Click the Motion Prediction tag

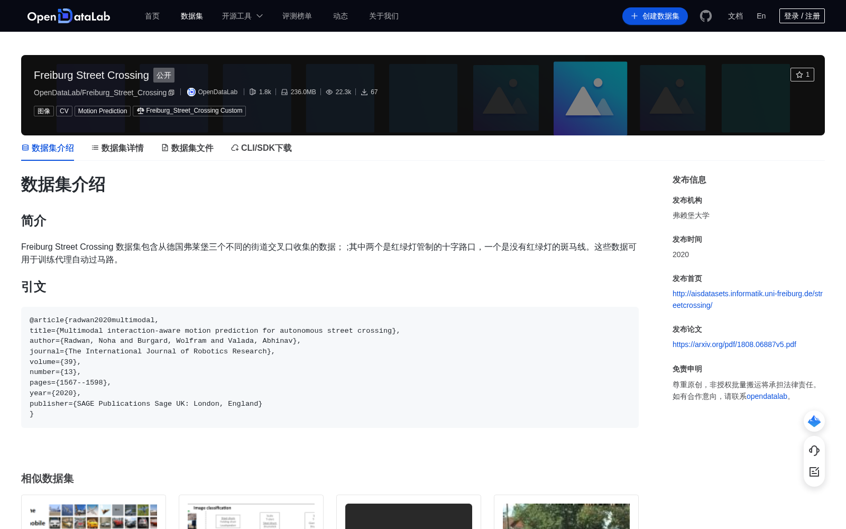tap(103, 111)
